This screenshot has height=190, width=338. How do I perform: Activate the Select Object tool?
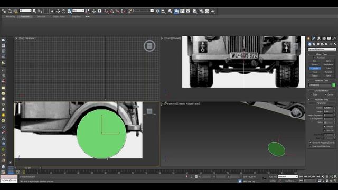click(34, 11)
